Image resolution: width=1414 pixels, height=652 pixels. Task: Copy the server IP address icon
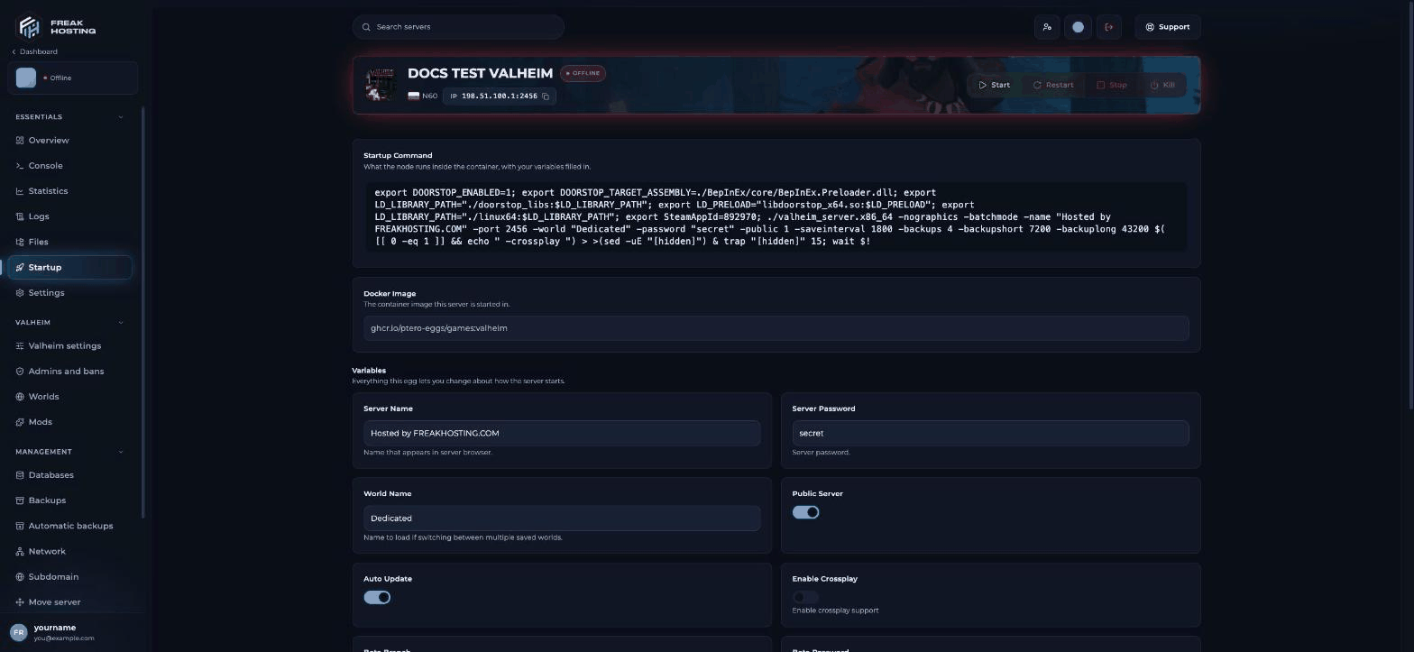click(546, 96)
